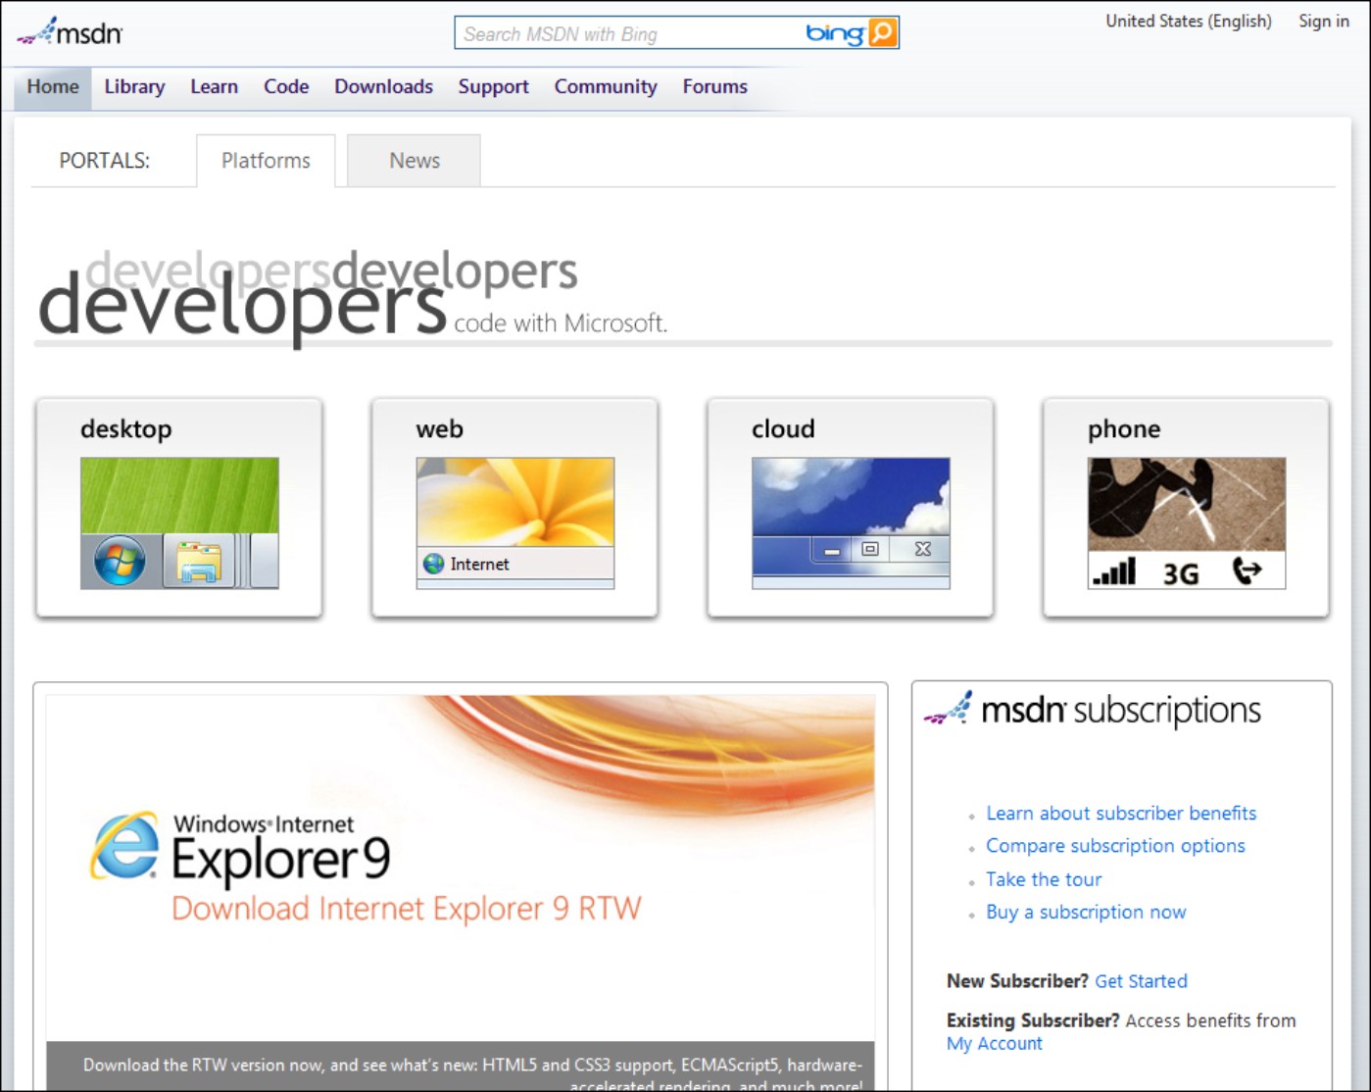Click the desktop tile thumbnail image
Viewport: 1371px width, 1092px height.
pyautogui.click(x=179, y=522)
